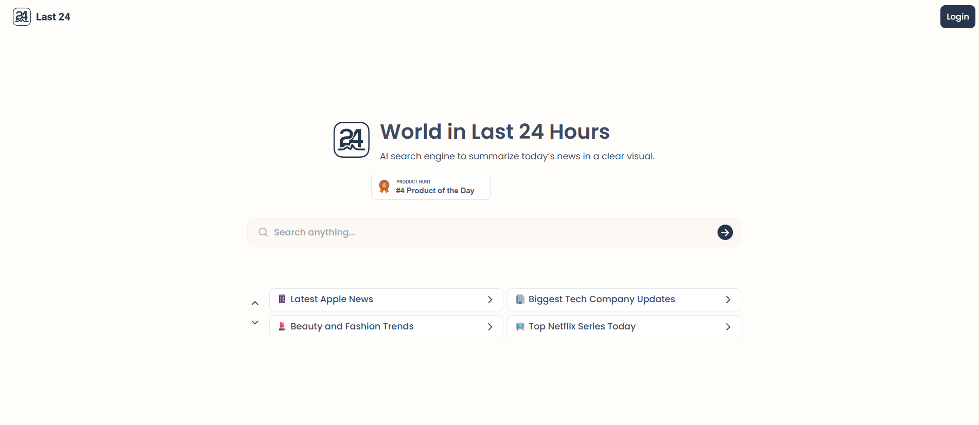Click the Login button
979x425 pixels.
point(957,16)
